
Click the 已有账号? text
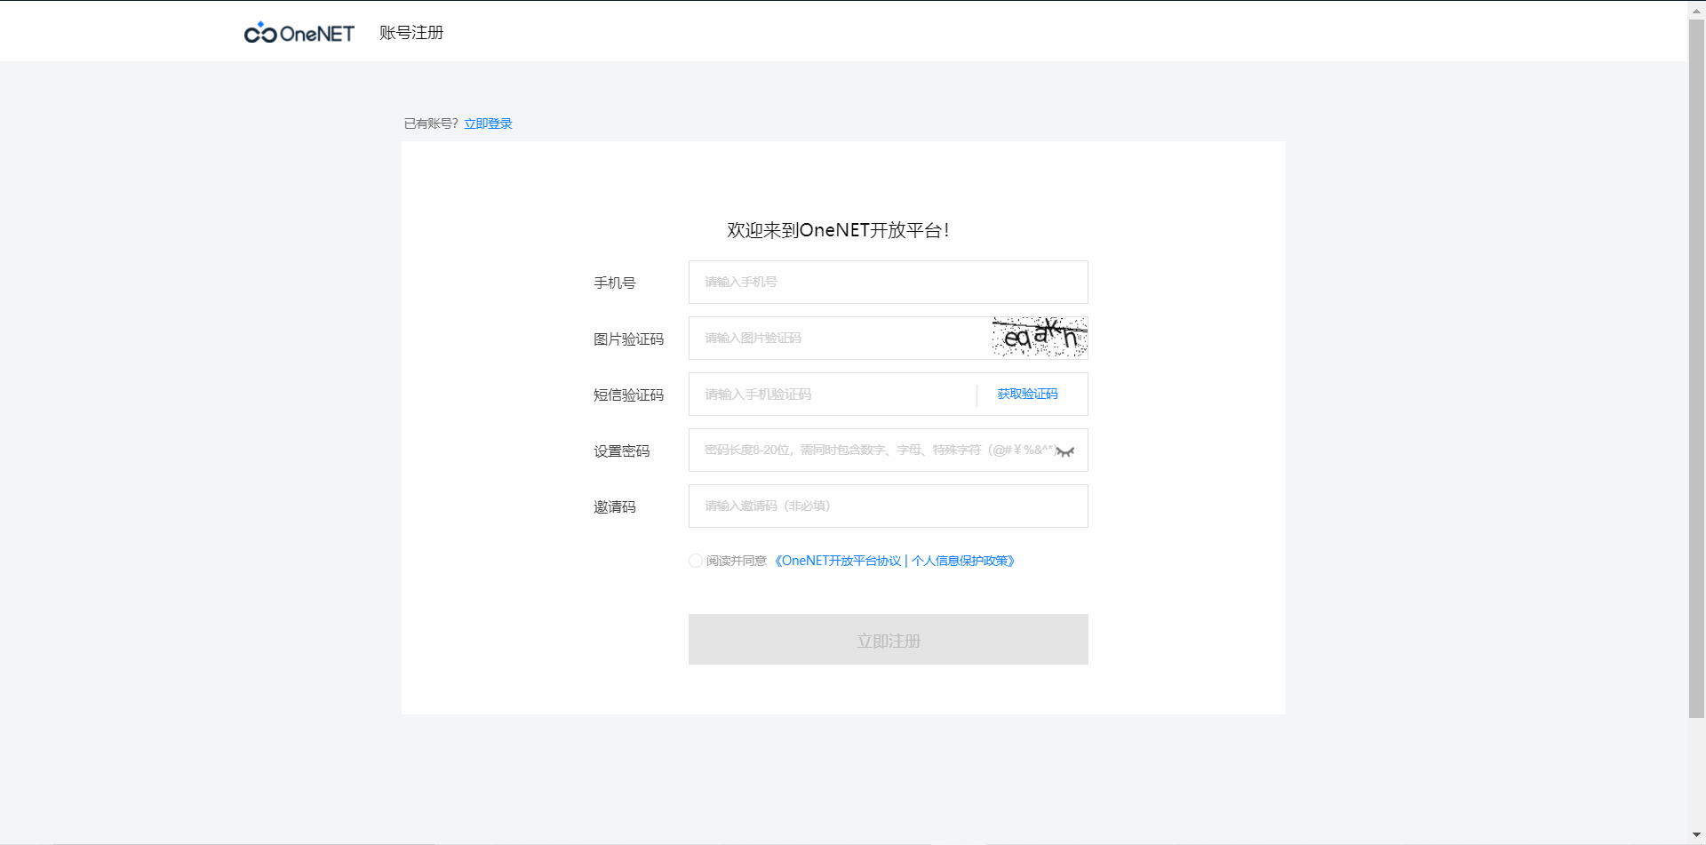(x=431, y=124)
